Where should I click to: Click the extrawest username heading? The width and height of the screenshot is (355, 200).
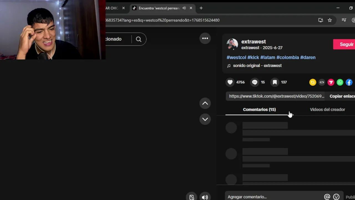[x=253, y=42]
